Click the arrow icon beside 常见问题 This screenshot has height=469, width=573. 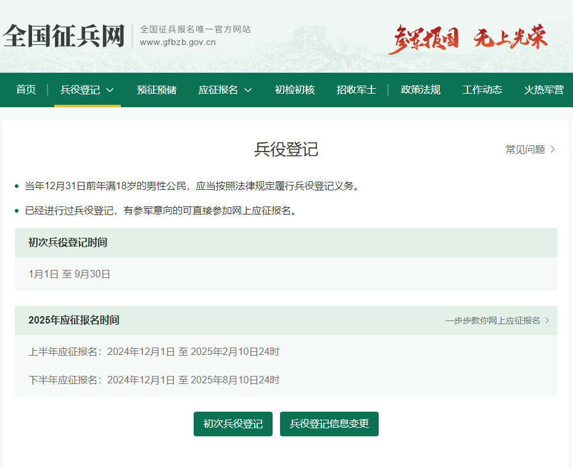point(553,149)
